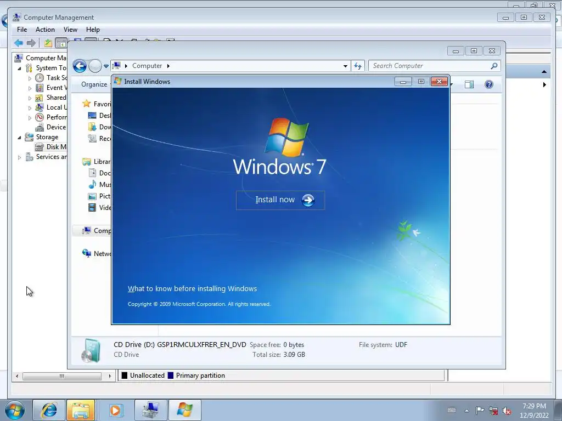The height and width of the screenshot is (421, 562).
Task: Click the blue Back arrow in Computer Management toolbar
Action: coord(18,43)
